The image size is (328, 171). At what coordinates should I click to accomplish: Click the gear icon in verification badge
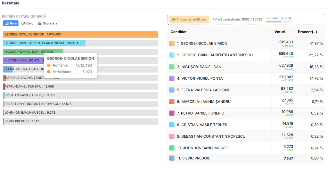point(174,20)
